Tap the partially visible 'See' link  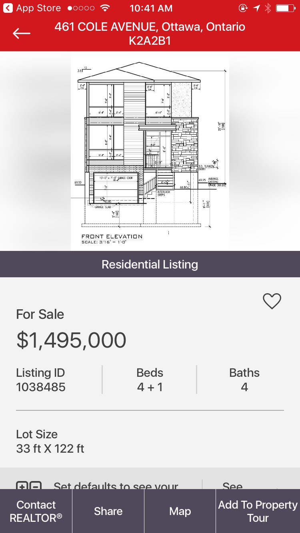(232, 485)
